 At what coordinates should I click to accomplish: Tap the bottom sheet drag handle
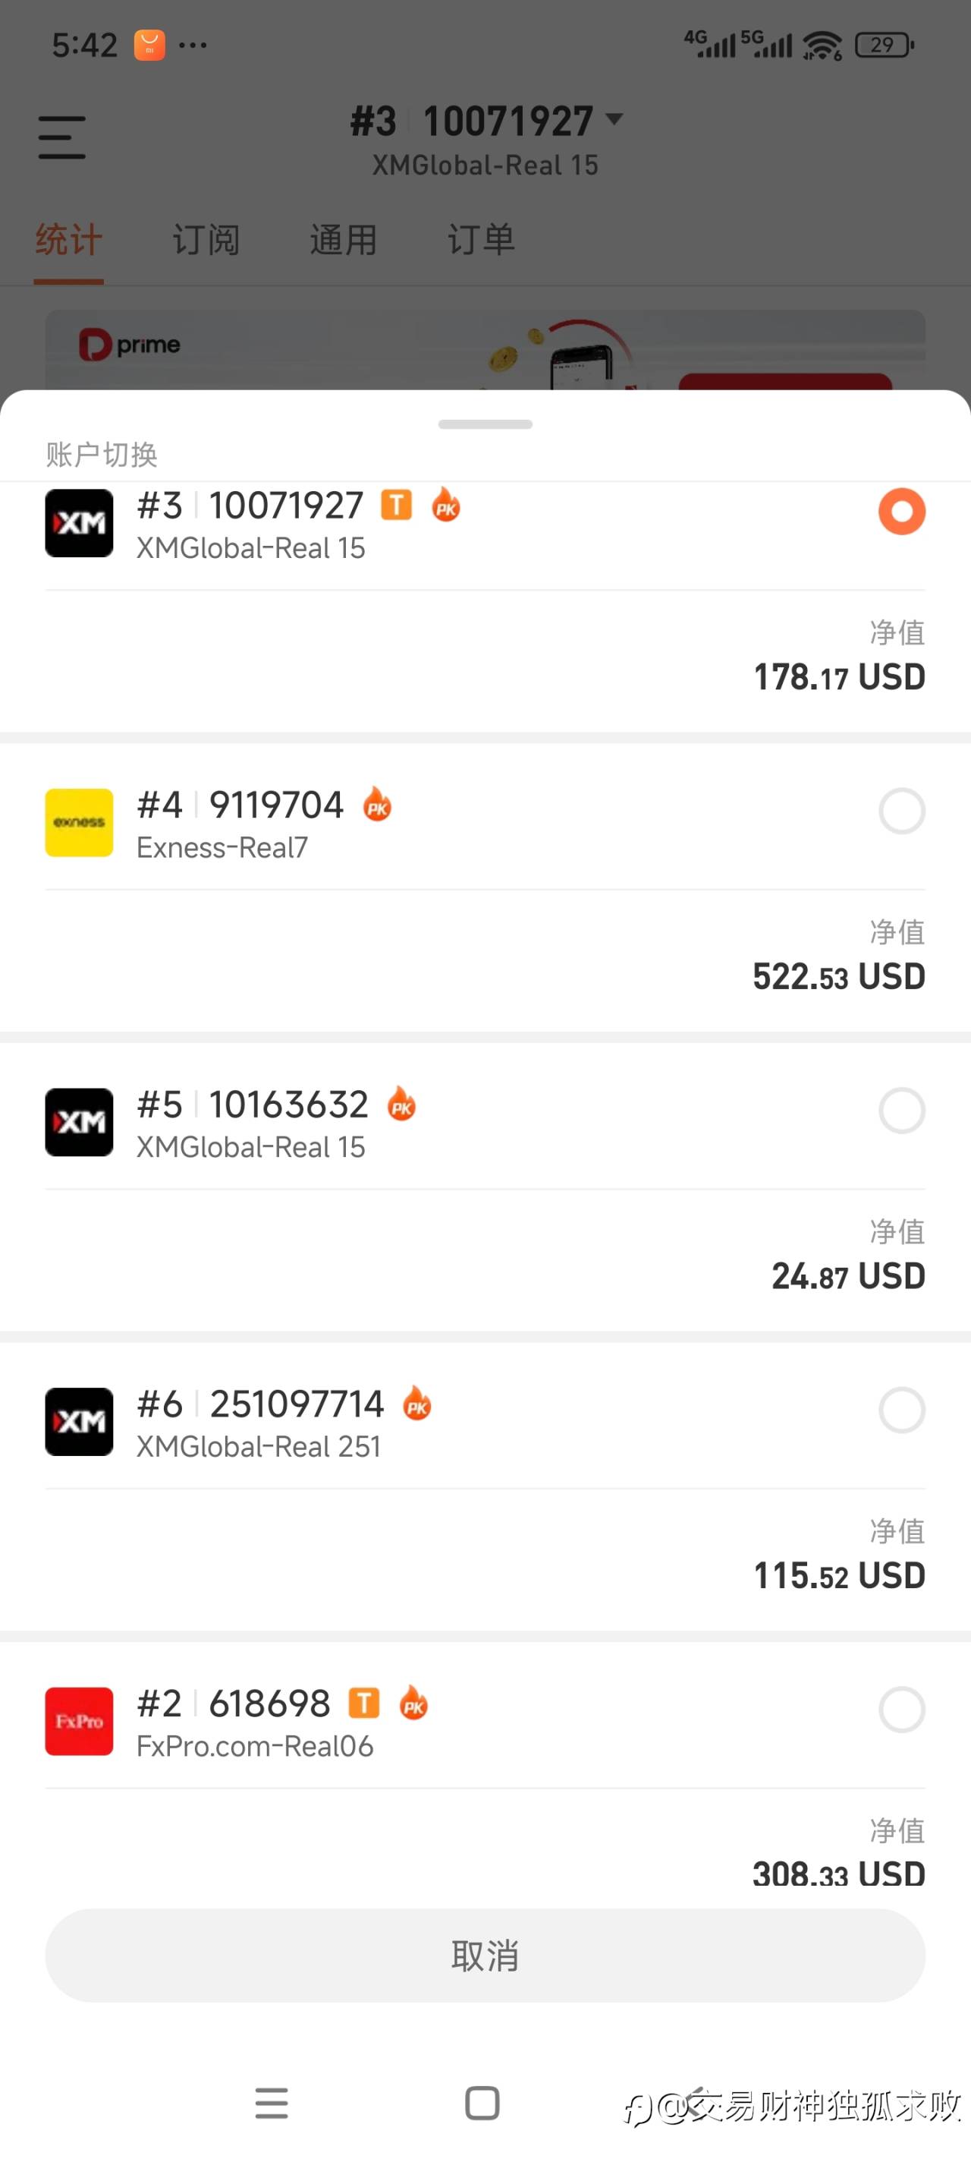point(485,424)
